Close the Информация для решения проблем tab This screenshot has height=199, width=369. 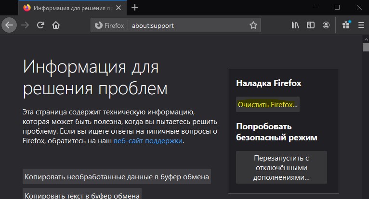(x=119, y=8)
